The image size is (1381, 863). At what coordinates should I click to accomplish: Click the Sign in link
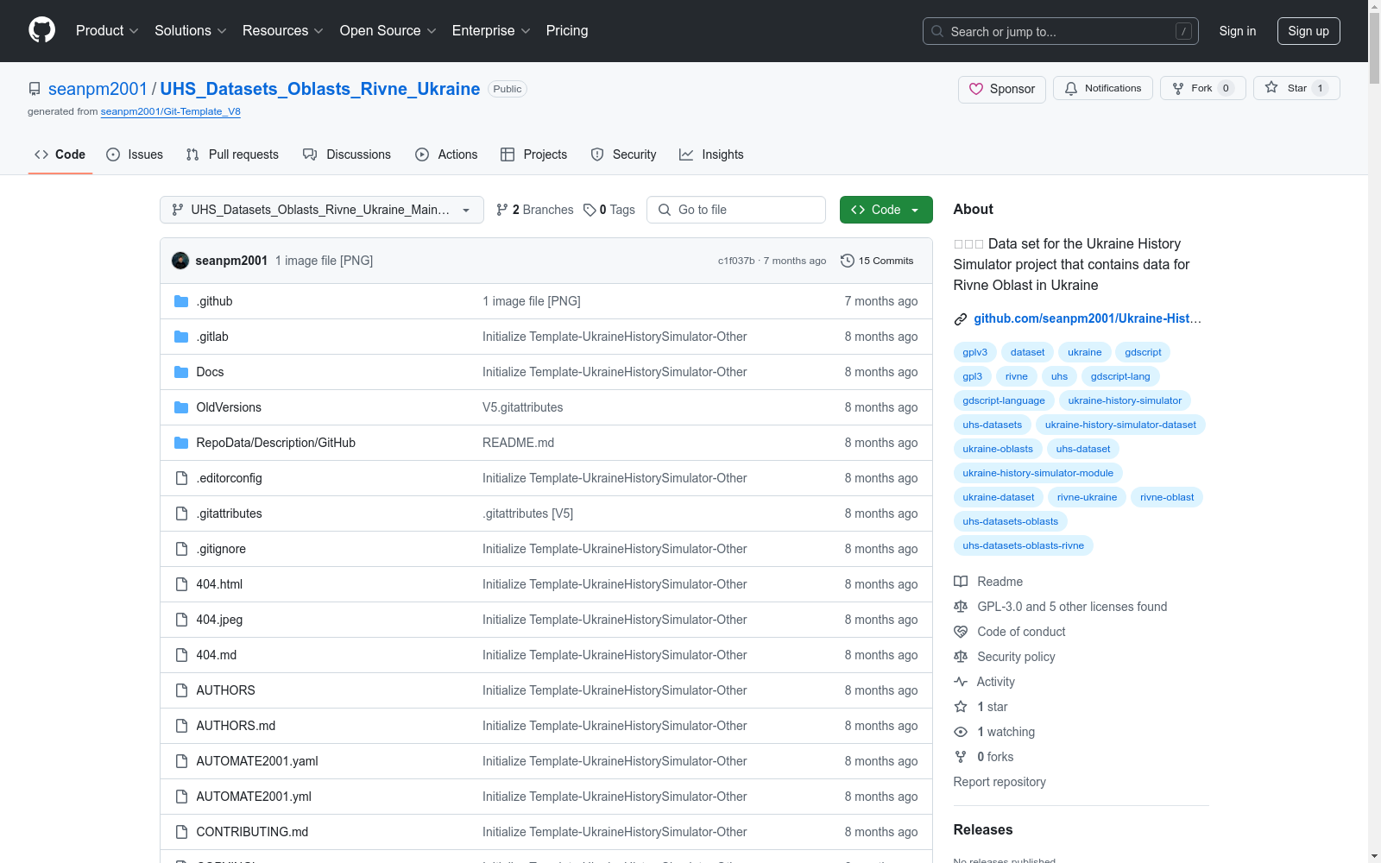pyautogui.click(x=1238, y=31)
